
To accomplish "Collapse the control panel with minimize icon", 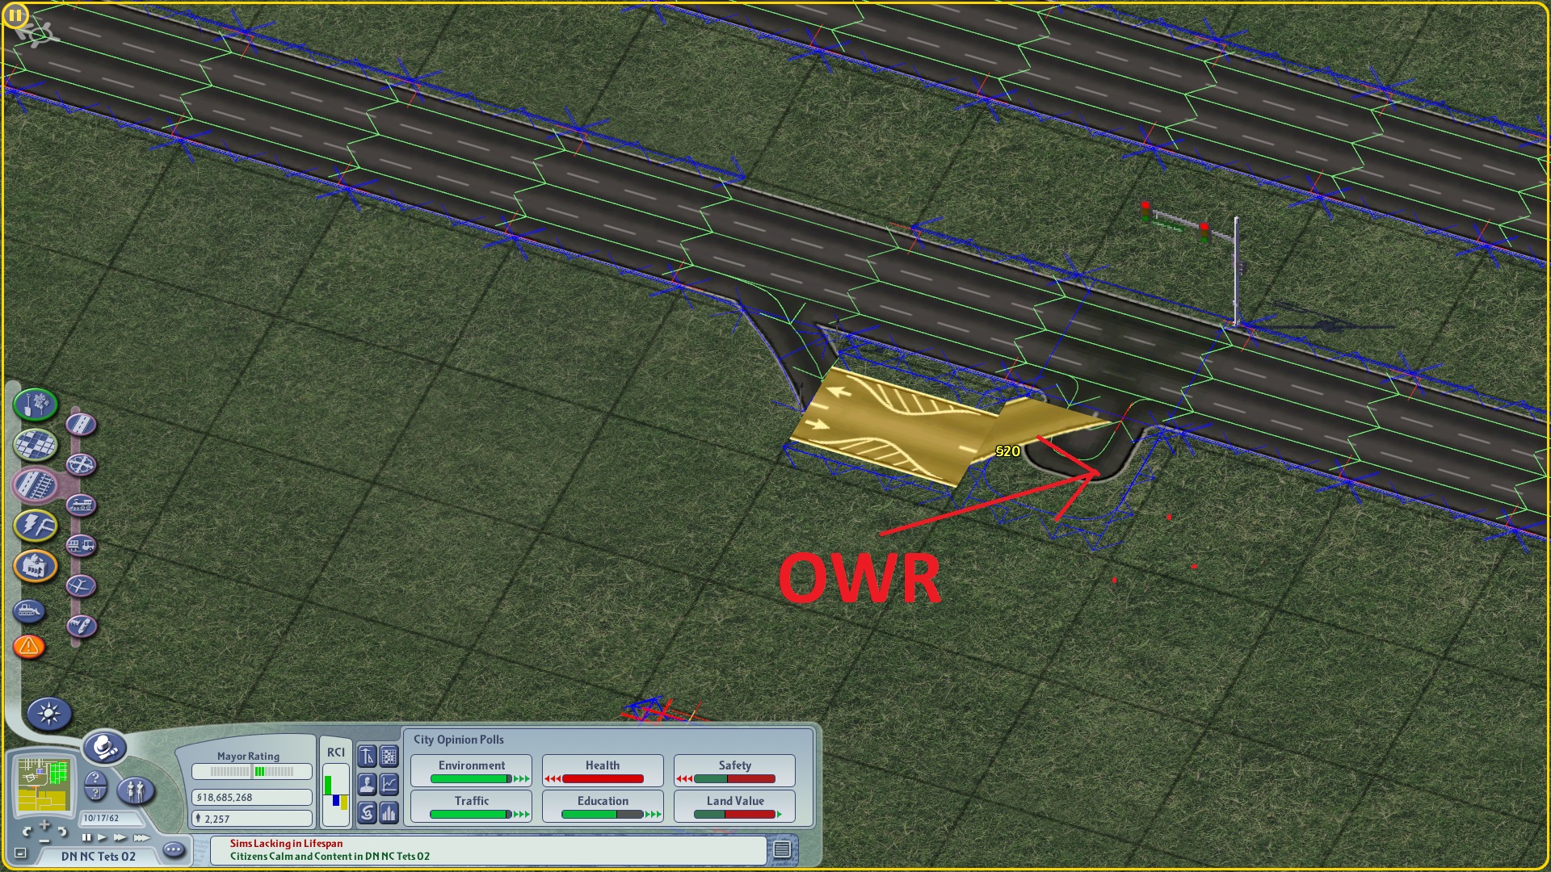I will [20, 853].
